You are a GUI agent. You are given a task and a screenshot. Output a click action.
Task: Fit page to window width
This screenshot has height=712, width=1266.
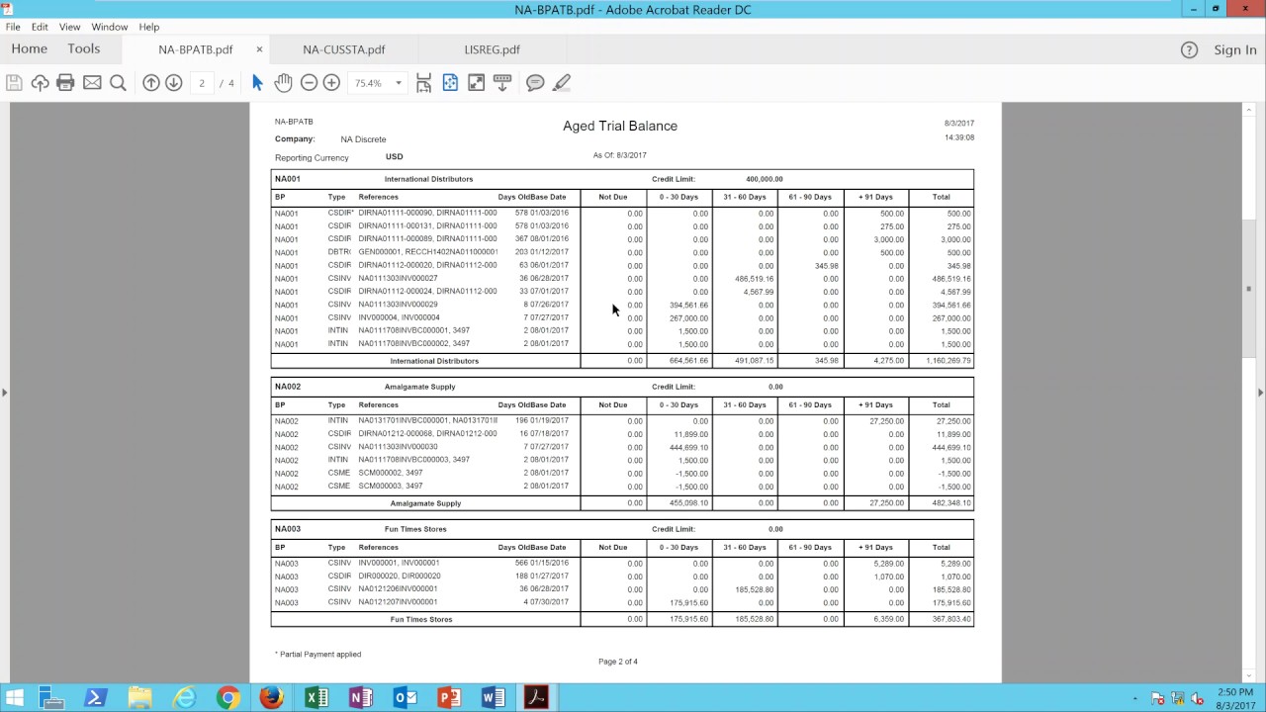[423, 83]
